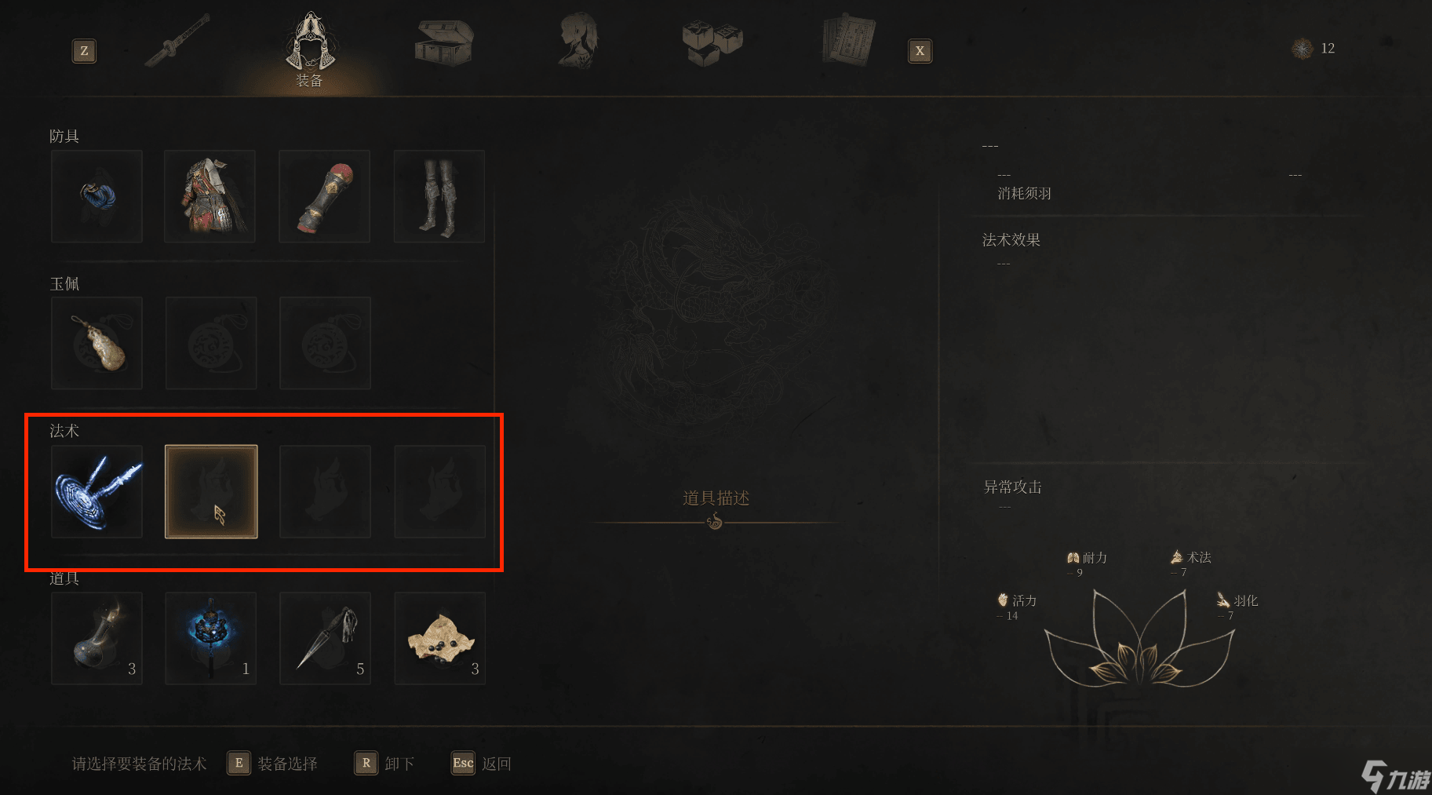Click the 卸下 R key prompt
Screen dimensions: 1432x795
tap(384, 764)
